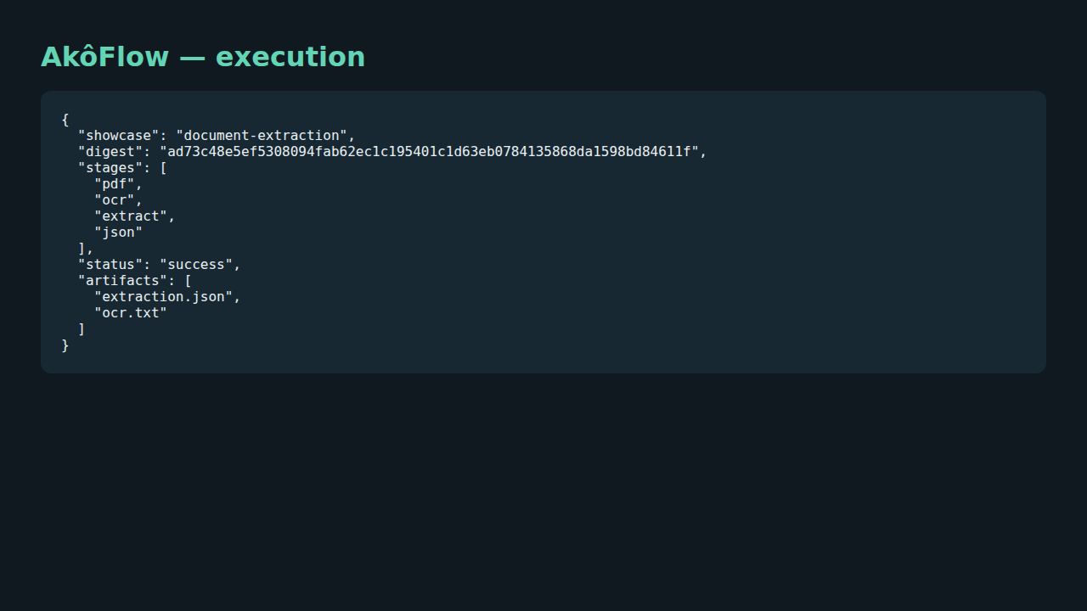The width and height of the screenshot is (1087, 611).
Task: Click the opening curly brace
Action: click(x=65, y=120)
